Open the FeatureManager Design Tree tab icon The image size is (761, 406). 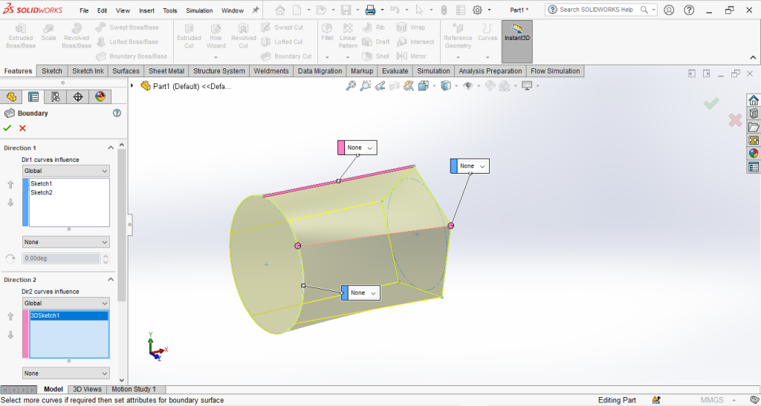(x=11, y=96)
